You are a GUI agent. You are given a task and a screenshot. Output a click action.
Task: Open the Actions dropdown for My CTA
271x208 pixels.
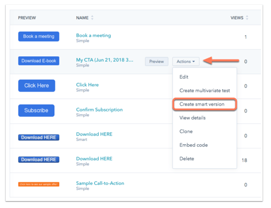186,62
